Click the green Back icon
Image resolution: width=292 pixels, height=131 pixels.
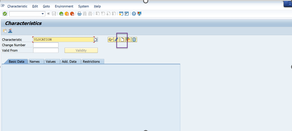tap(61, 14)
